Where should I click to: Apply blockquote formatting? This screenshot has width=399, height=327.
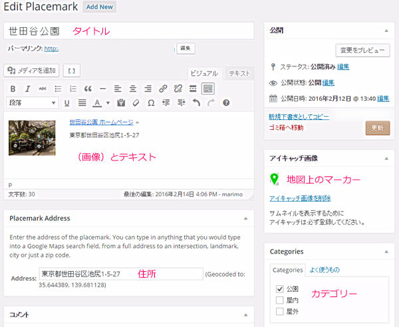click(88, 89)
